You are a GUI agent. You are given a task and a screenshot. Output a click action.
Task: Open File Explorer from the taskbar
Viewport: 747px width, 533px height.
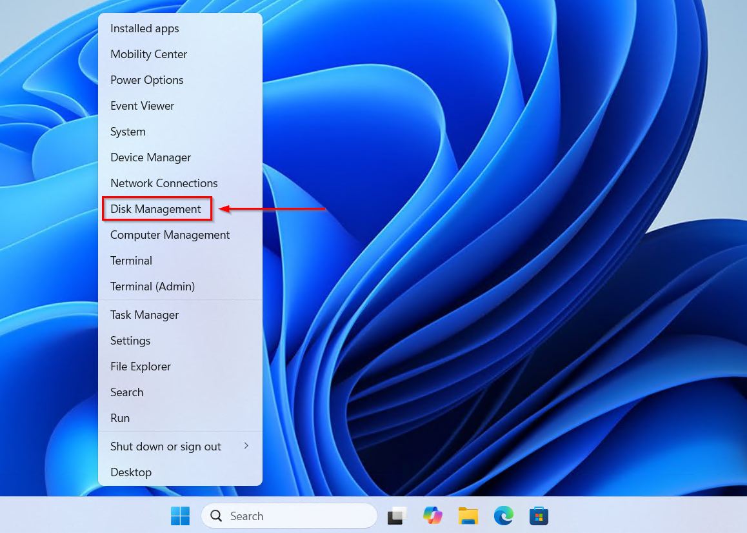pyautogui.click(x=468, y=516)
